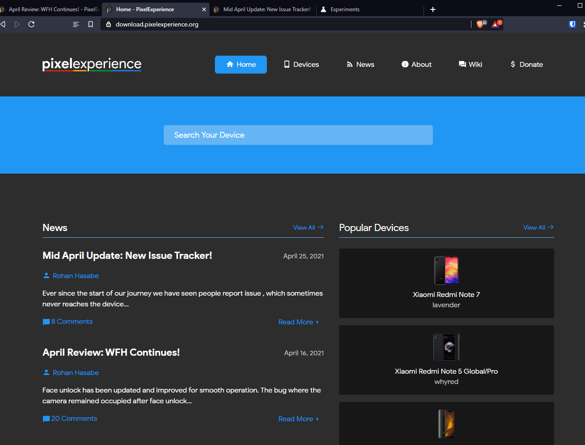The height and width of the screenshot is (445, 585).
Task: Click Read More on April Review post
Action: click(296, 419)
